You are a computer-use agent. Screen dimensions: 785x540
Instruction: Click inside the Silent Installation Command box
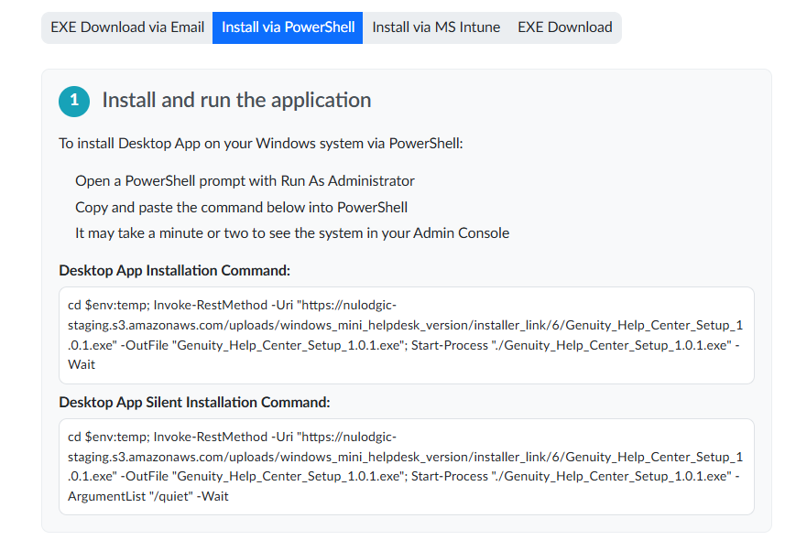406,467
